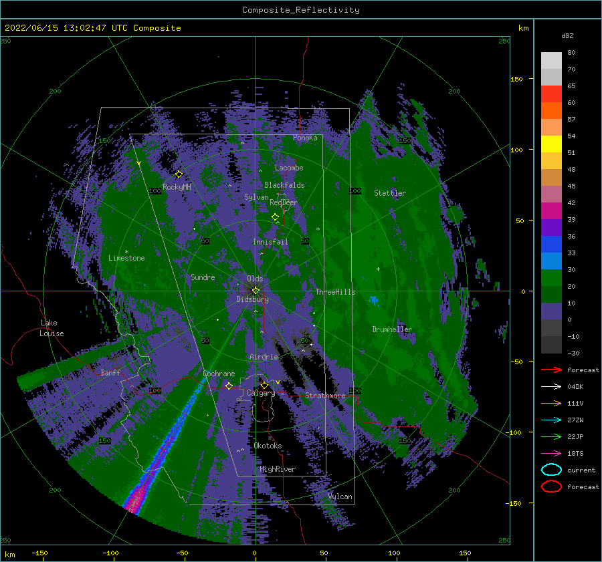The image size is (602, 562).
Task: Click the Cochrane label
Action: 219,374
